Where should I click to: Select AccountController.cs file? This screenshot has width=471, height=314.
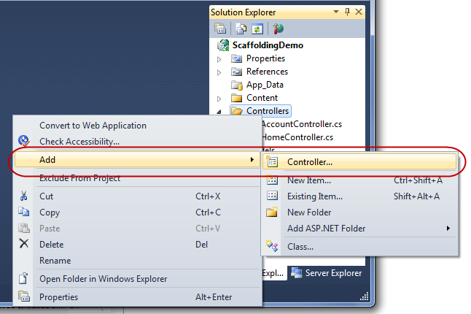coord(301,124)
